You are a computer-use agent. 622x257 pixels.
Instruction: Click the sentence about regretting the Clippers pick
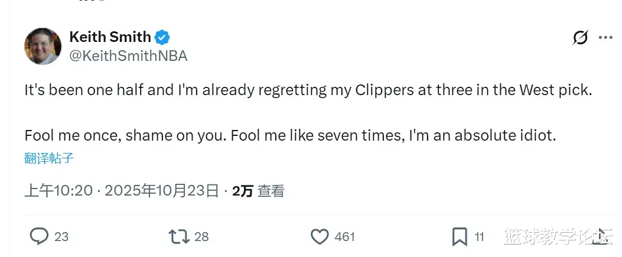(307, 90)
